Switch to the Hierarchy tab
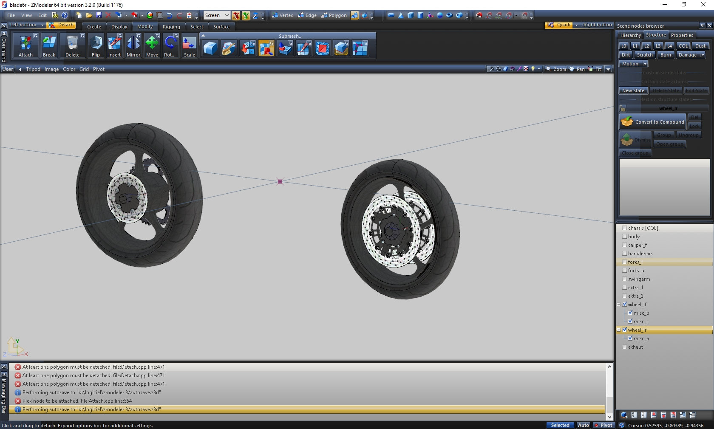The image size is (714, 429). pyautogui.click(x=630, y=35)
